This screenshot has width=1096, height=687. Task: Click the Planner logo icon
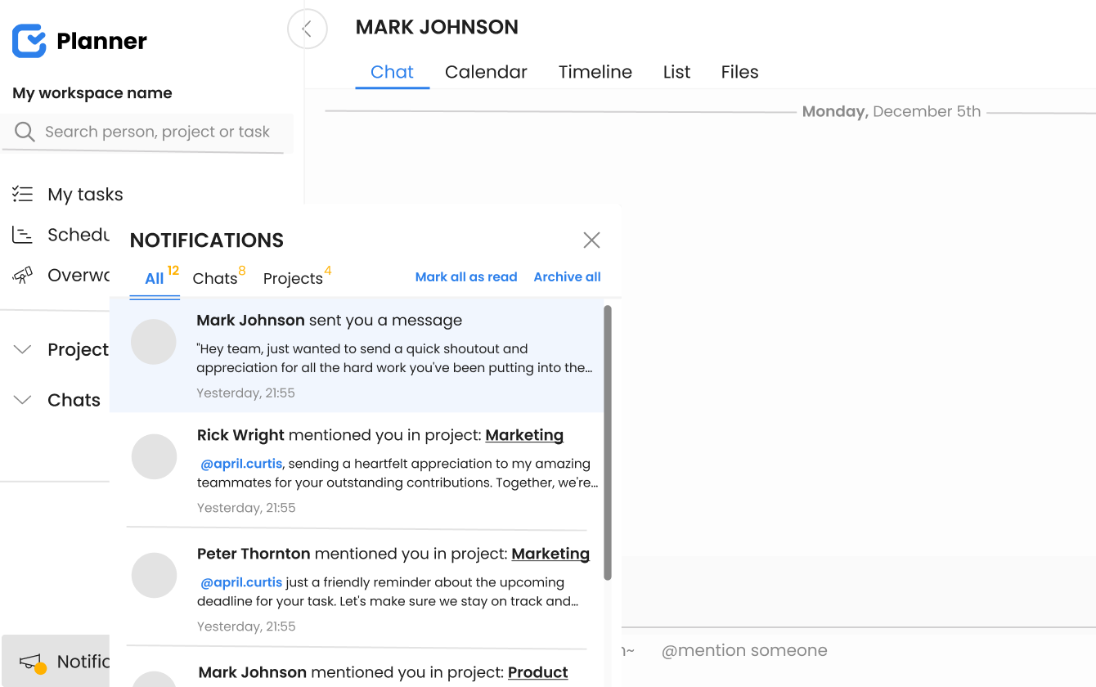click(x=29, y=41)
